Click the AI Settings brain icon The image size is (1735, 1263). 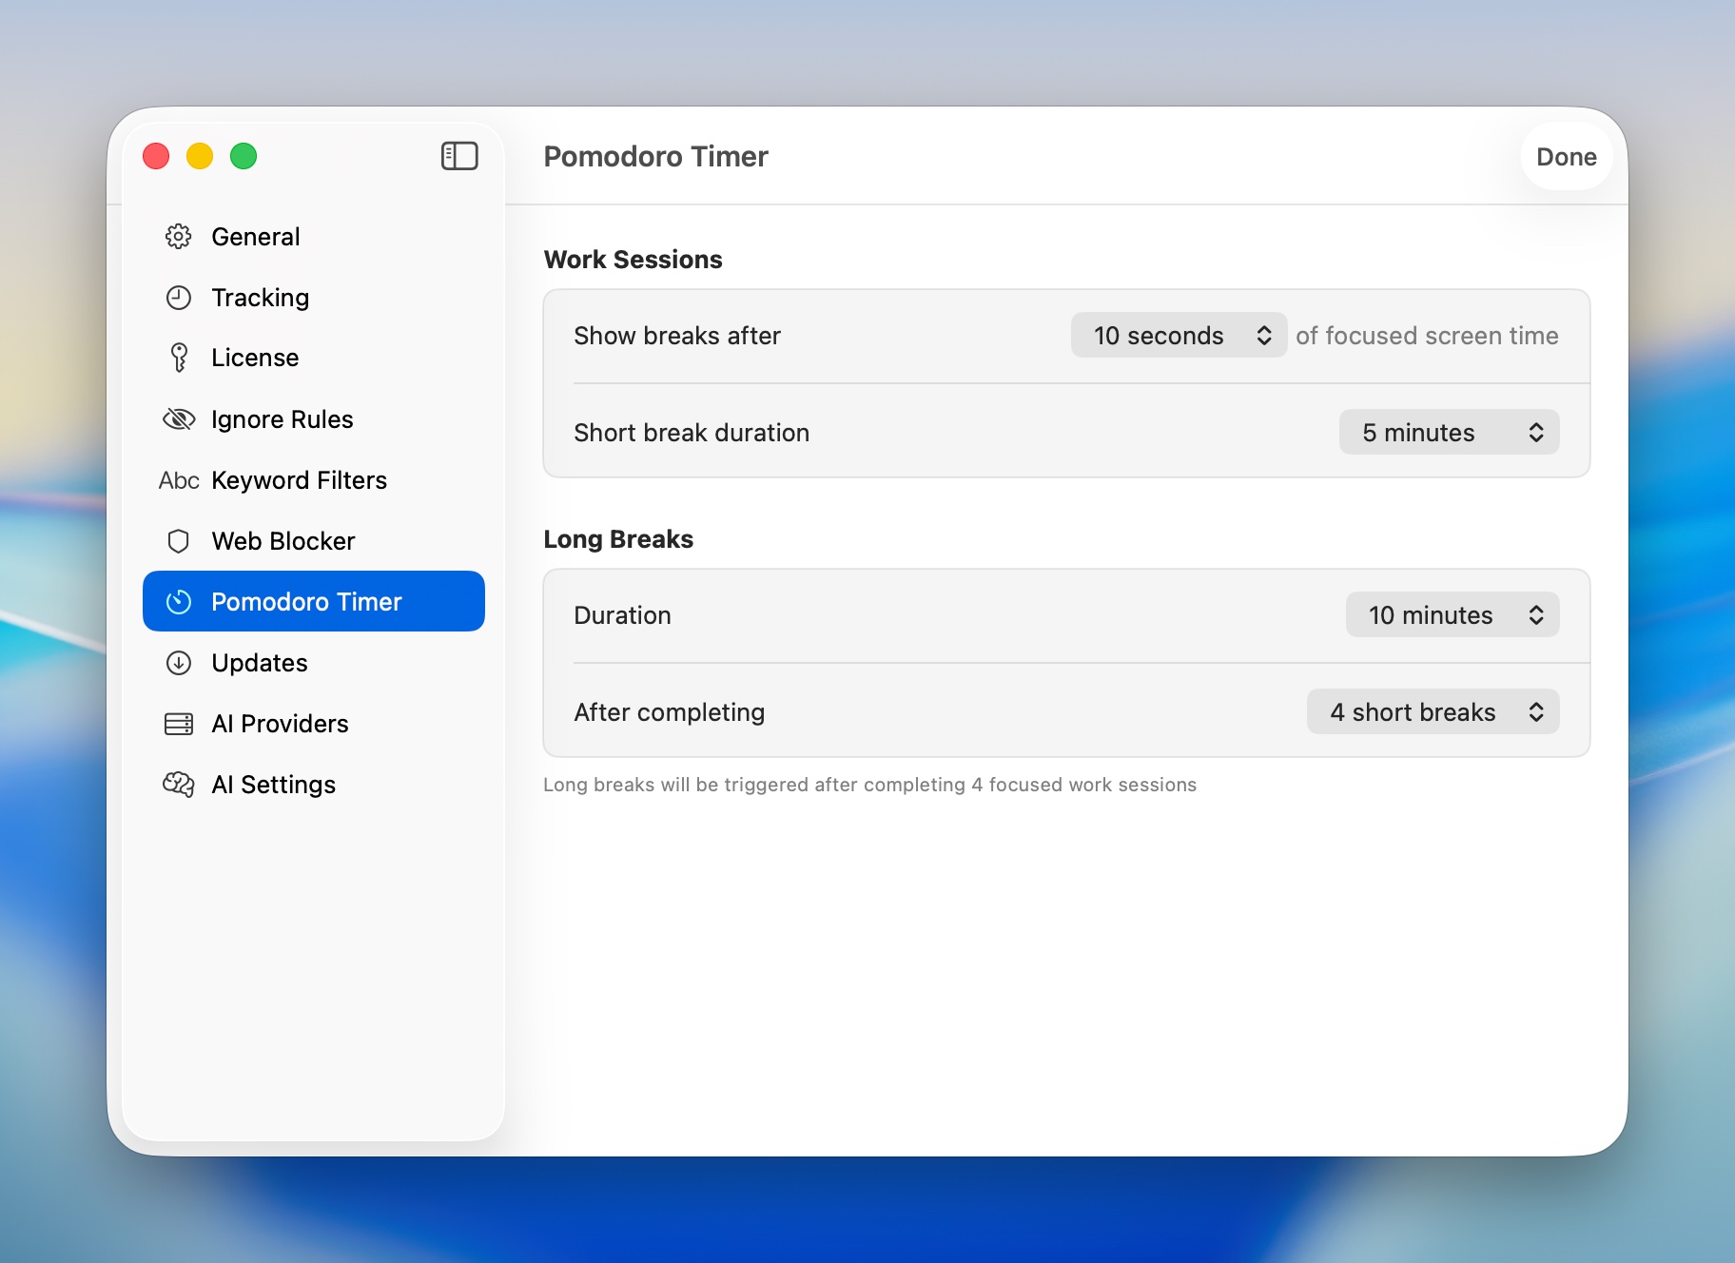[x=179, y=785]
